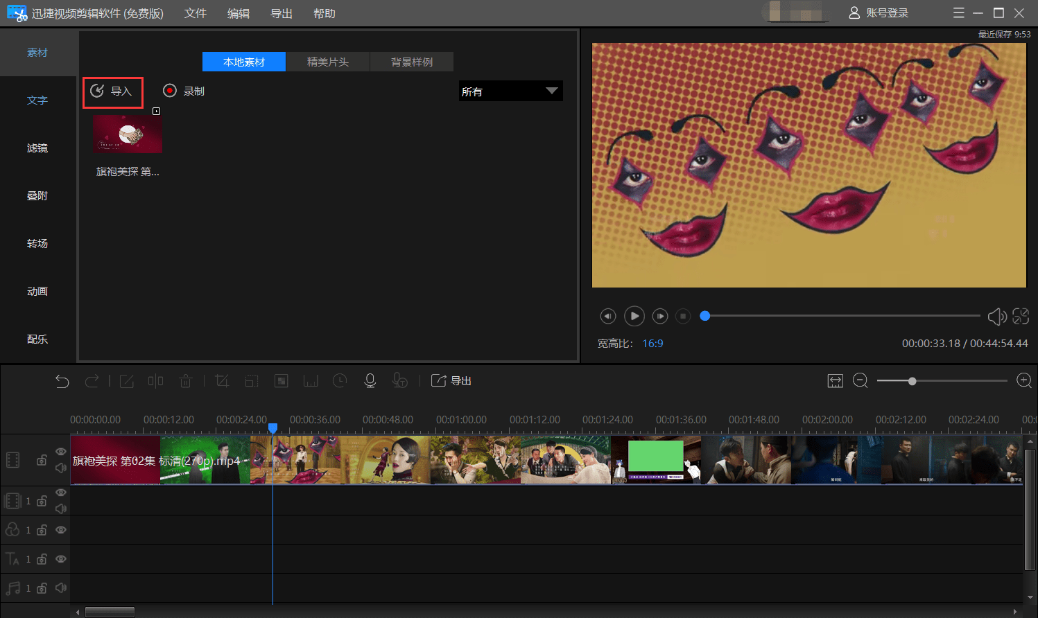Change the 16:9 aspect ratio value
1038x618 pixels.
(652, 344)
